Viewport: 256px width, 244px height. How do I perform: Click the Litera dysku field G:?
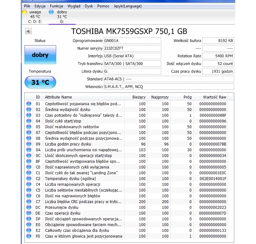[x=132, y=71]
